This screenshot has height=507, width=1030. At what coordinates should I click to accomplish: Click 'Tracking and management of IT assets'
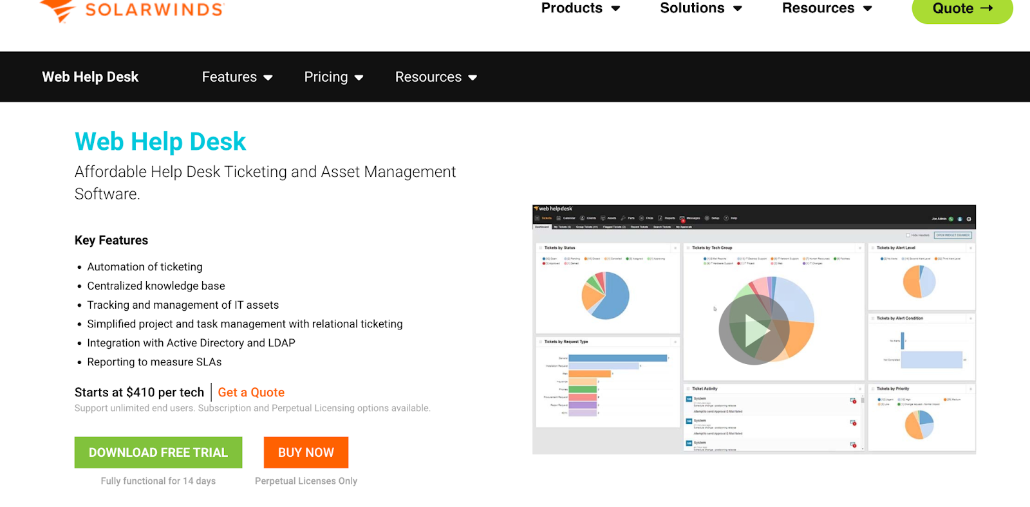[183, 305]
